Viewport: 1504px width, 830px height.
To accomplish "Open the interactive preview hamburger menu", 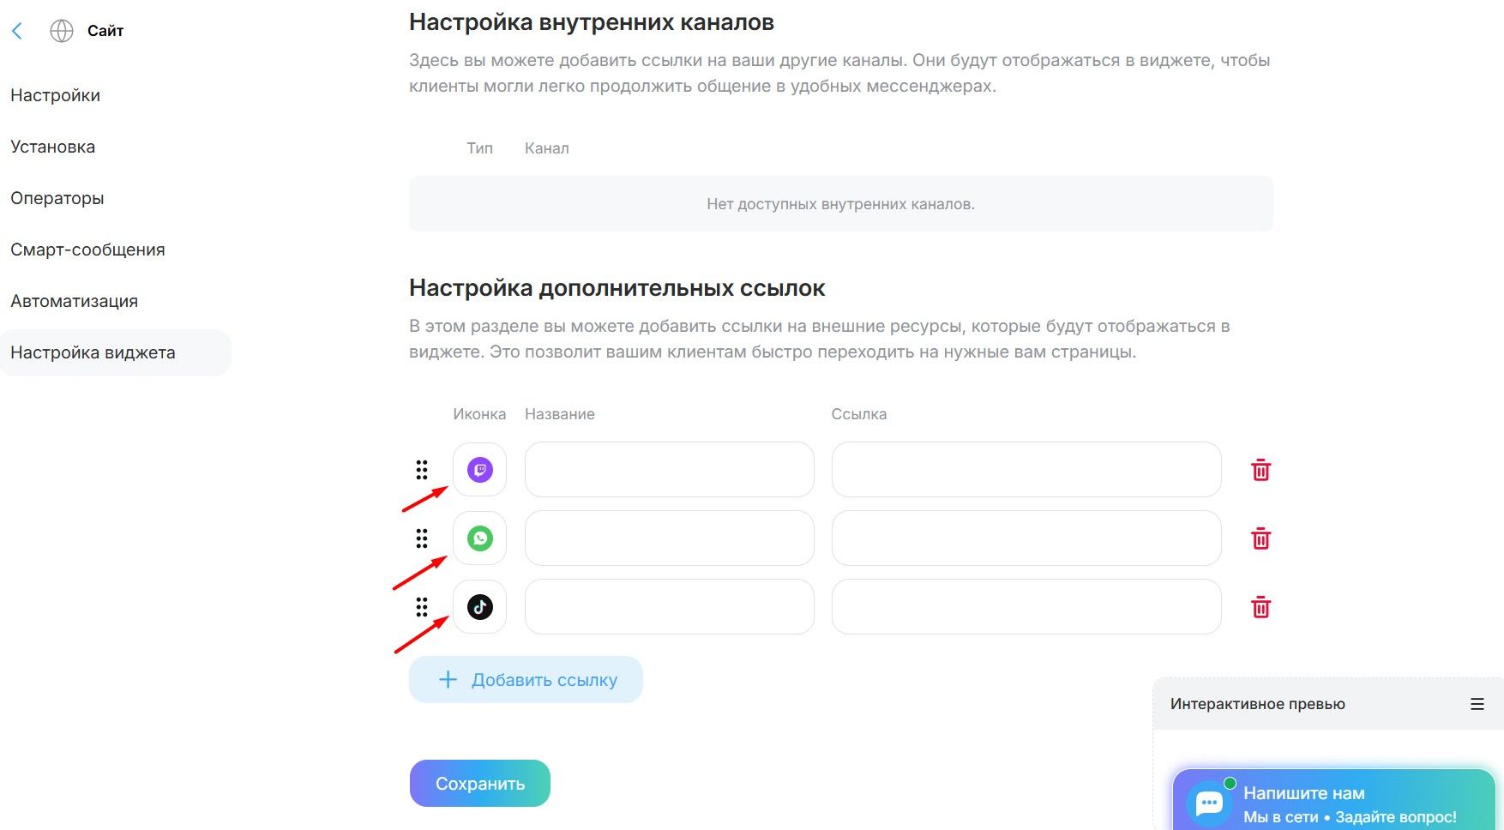I will coord(1477,704).
